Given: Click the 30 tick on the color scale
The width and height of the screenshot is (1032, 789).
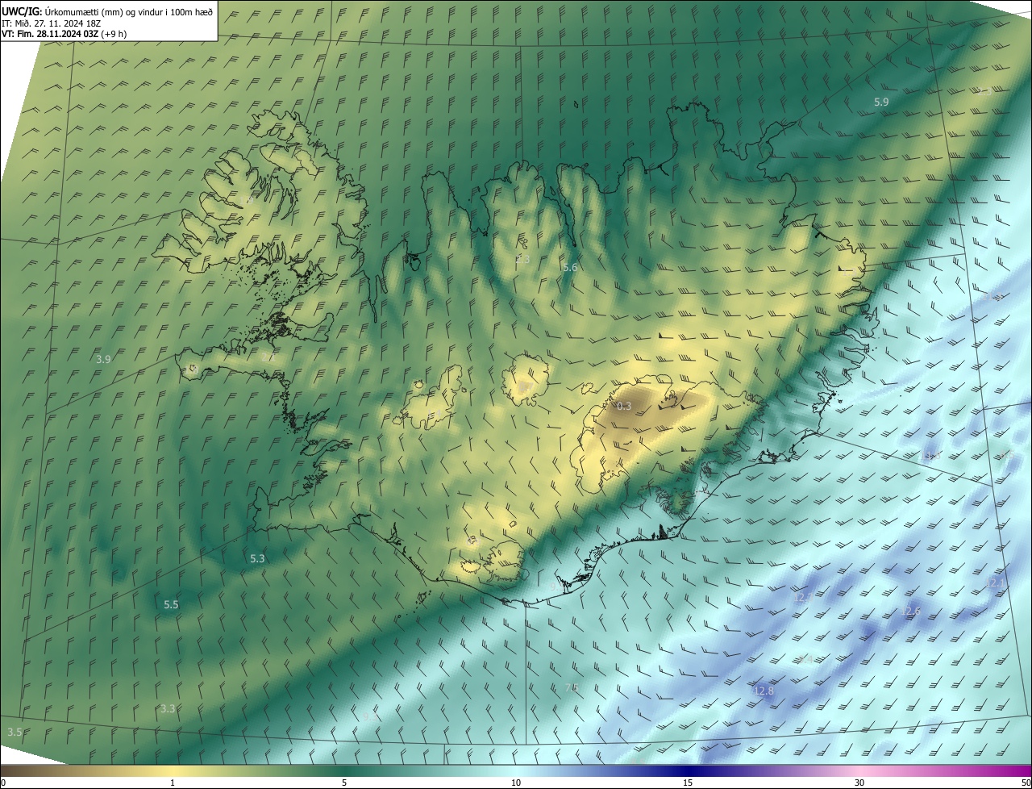Looking at the screenshot, I should 859,783.
